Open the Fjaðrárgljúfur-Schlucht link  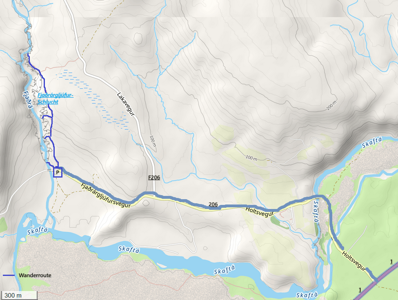click(x=56, y=98)
